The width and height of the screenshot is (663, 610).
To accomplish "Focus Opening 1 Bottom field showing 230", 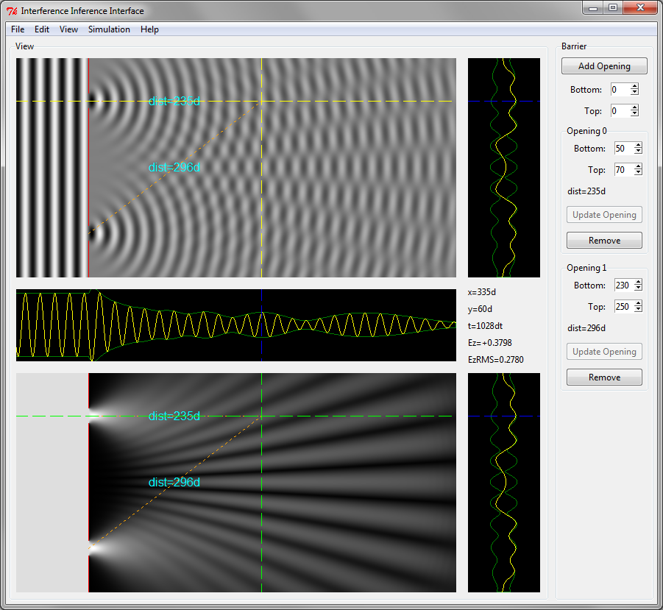I will pyautogui.click(x=624, y=286).
